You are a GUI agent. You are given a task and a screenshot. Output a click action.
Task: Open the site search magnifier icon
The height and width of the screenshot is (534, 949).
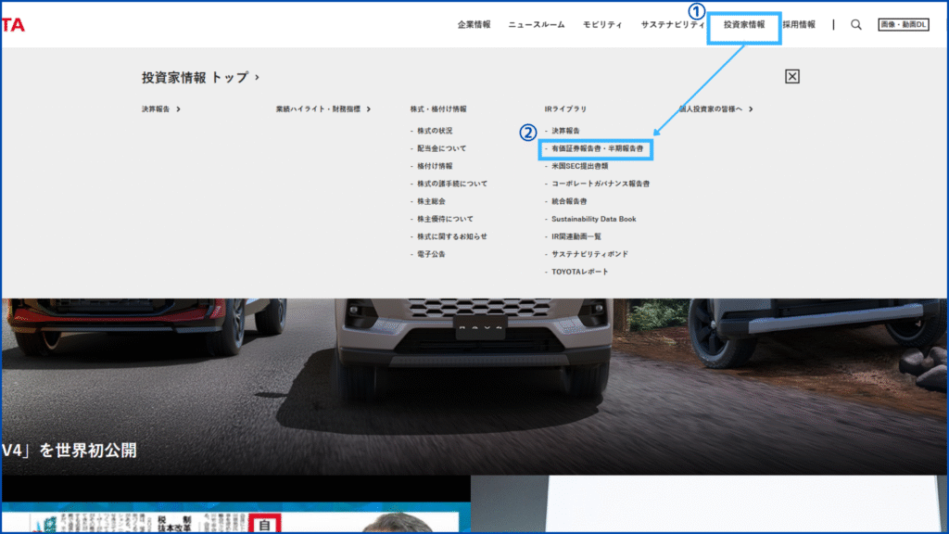(x=855, y=25)
